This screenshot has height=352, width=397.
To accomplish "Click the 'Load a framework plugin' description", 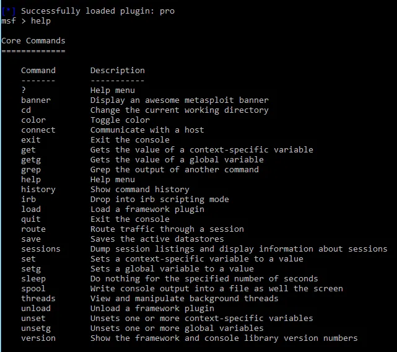I will (147, 209).
